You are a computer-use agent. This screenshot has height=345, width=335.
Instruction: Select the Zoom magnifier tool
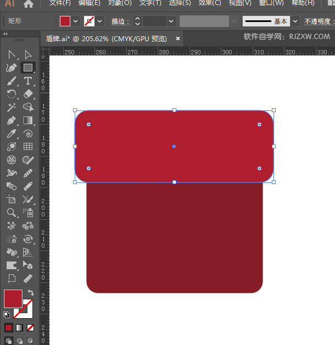[x=12, y=213]
